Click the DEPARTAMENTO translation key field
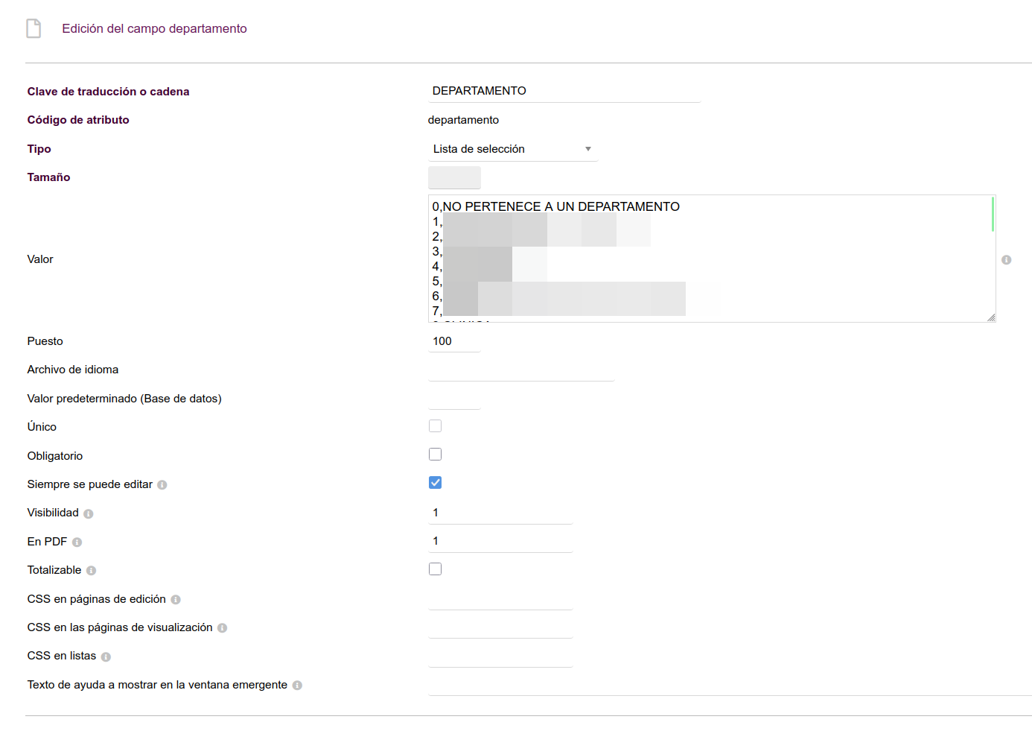This screenshot has width=1032, height=731. [564, 91]
